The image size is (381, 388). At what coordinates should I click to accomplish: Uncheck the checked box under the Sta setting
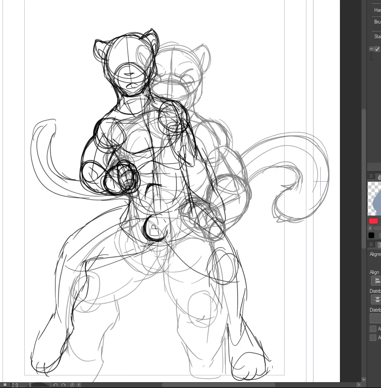tap(377, 49)
